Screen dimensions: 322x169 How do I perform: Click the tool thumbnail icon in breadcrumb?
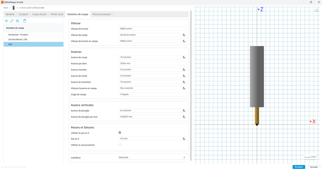[14, 8]
